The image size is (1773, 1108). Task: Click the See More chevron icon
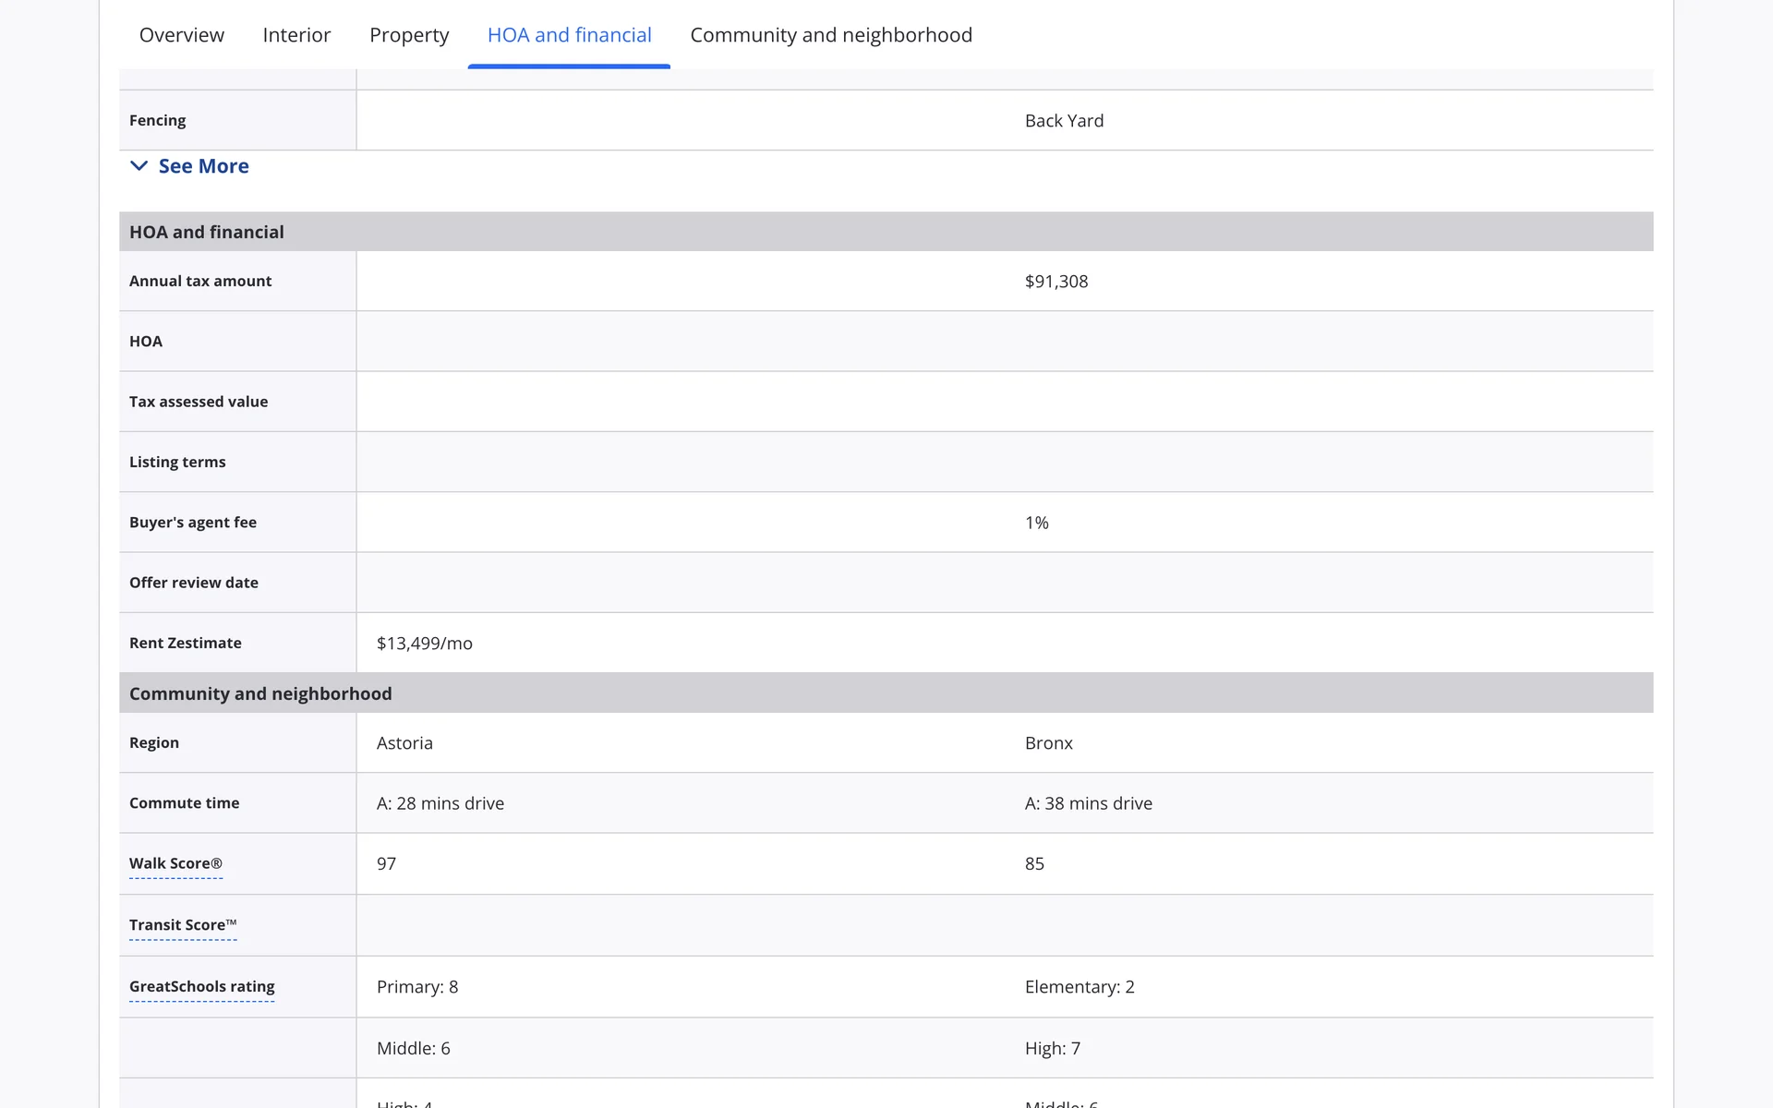139,166
